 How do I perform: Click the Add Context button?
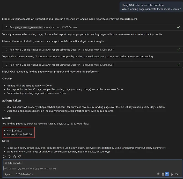13,163
